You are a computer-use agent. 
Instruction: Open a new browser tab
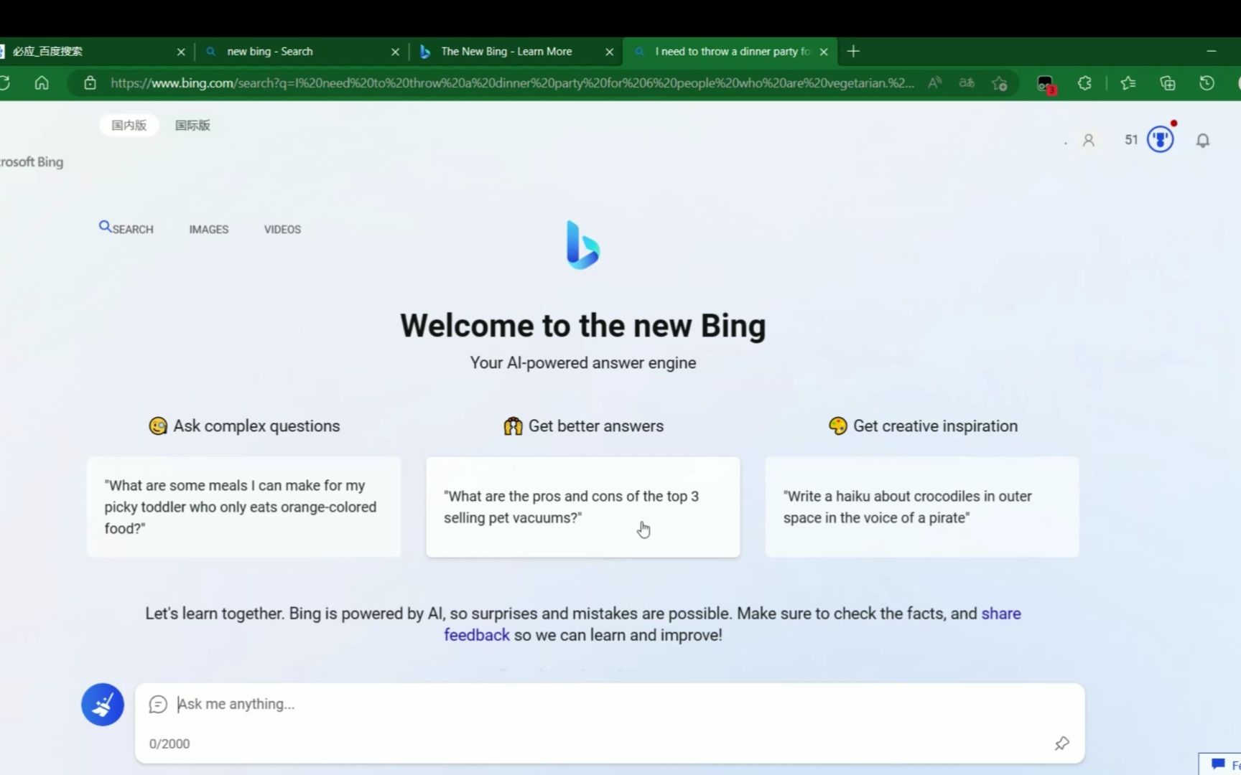(x=853, y=52)
